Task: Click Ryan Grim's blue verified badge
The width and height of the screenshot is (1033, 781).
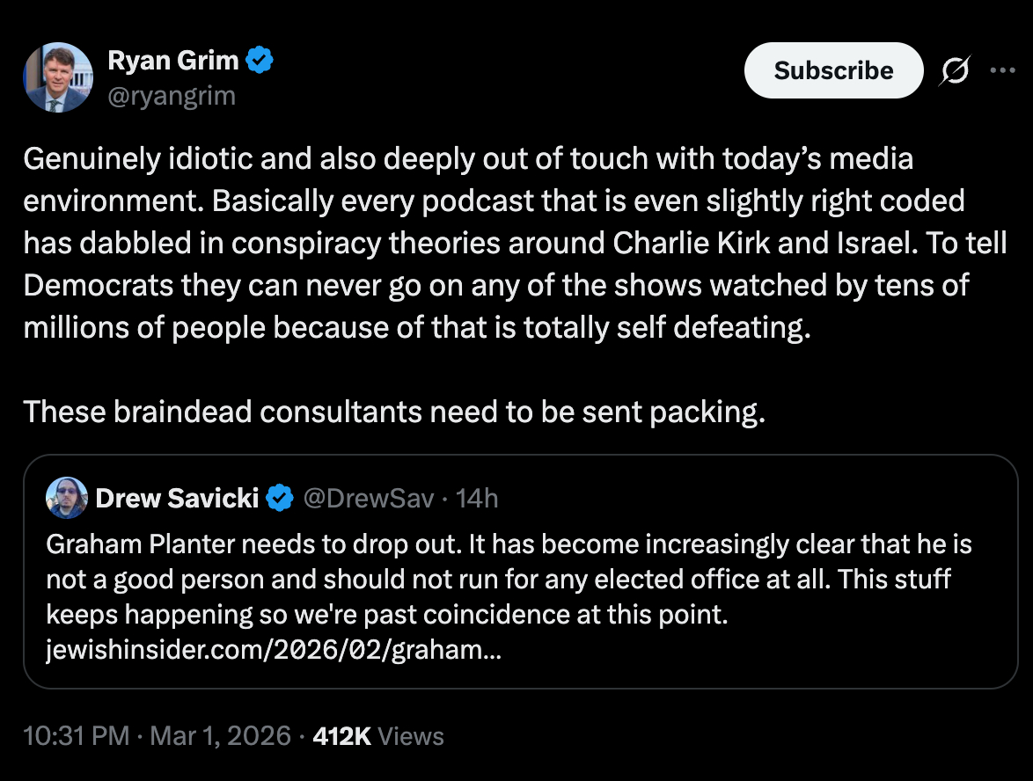Action: pyautogui.click(x=261, y=61)
